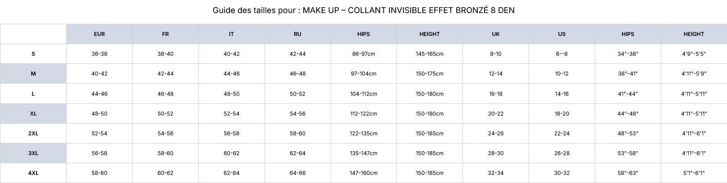Select the FR column header
Viewport: 727px width, 183px height.
point(166,34)
